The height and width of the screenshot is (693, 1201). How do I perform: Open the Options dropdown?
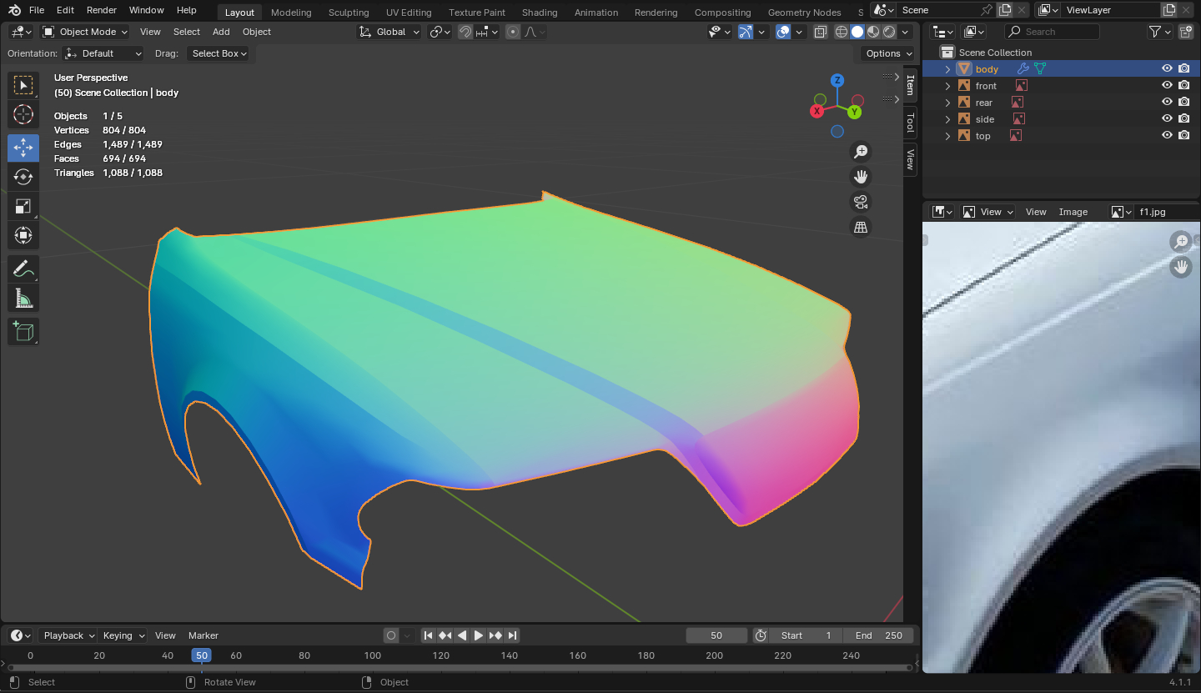coord(887,53)
